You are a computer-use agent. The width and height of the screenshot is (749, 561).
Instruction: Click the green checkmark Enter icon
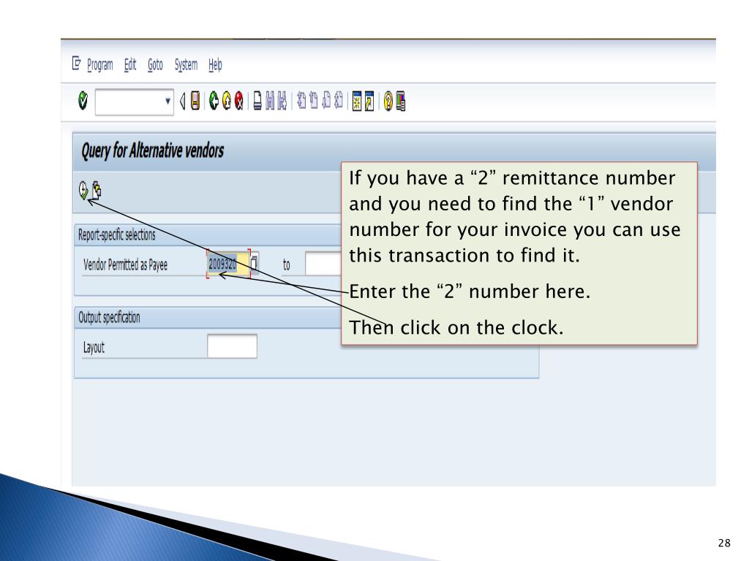(83, 101)
